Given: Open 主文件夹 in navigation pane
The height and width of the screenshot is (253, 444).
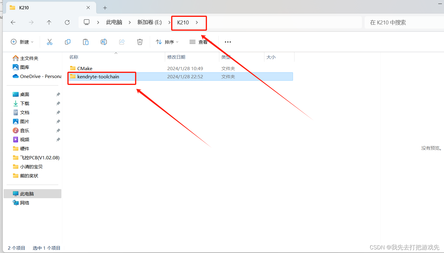Looking at the screenshot, I should pos(26,58).
